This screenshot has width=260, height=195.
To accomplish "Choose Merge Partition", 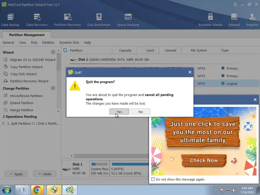I will pyautogui.click(x=18, y=110).
